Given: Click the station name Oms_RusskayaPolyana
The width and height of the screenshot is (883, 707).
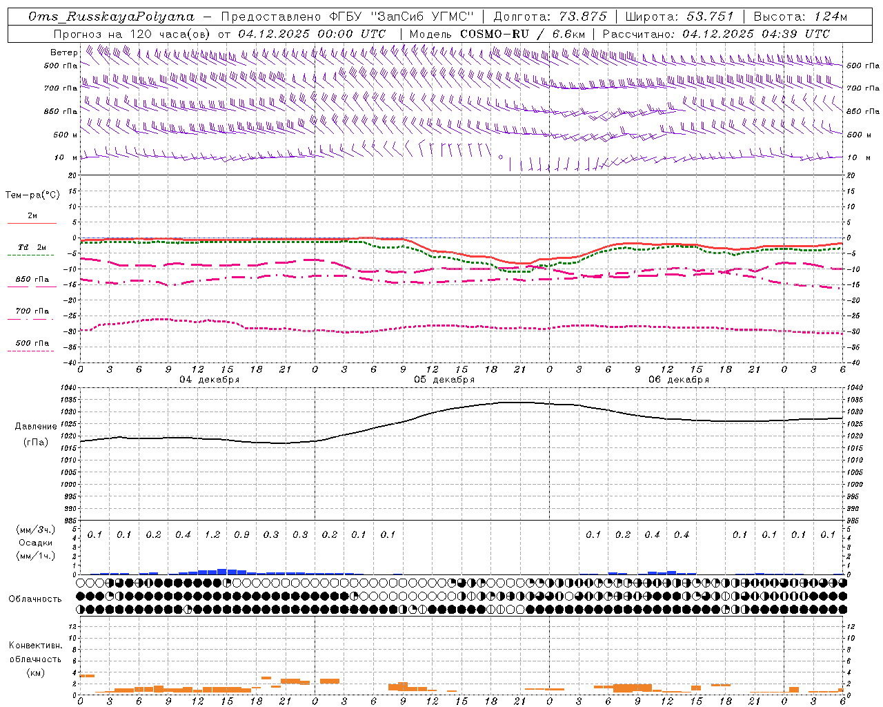Looking at the screenshot, I should click(112, 17).
